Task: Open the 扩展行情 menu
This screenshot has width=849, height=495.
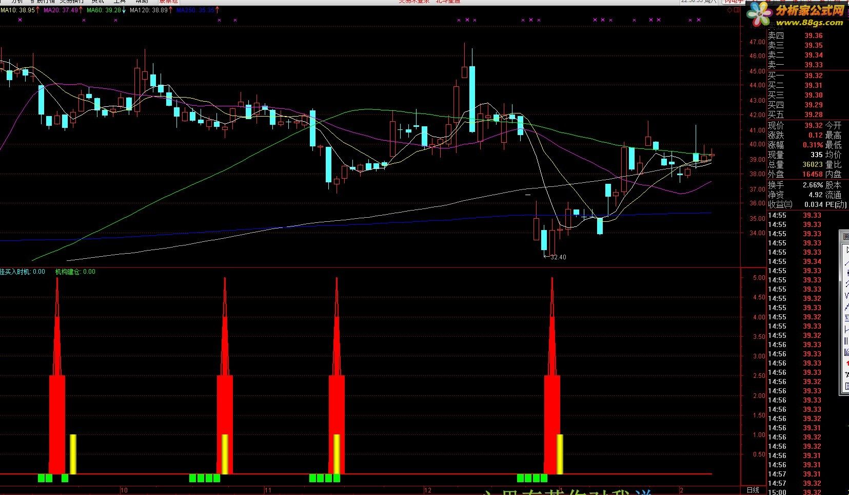Action: click(x=43, y=2)
